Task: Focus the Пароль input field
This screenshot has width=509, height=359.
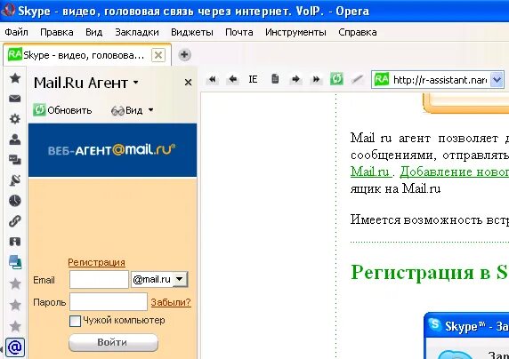Action: pyautogui.click(x=109, y=302)
